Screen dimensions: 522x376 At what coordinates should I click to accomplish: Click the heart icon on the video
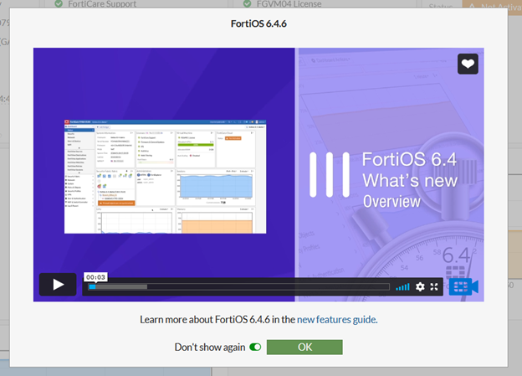[468, 64]
